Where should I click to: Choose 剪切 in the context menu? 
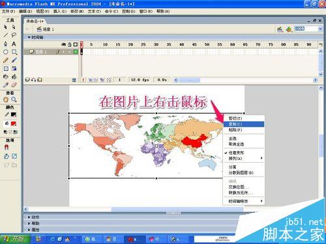244,118
